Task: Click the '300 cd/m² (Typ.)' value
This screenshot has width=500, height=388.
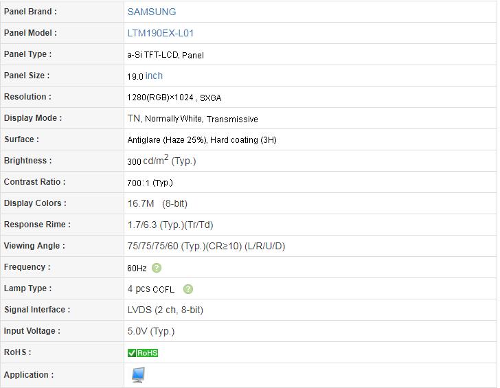Action: coord(161,160)
